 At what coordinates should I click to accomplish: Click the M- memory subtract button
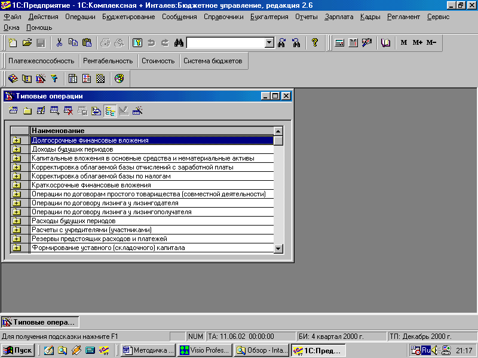coord(431,42)
